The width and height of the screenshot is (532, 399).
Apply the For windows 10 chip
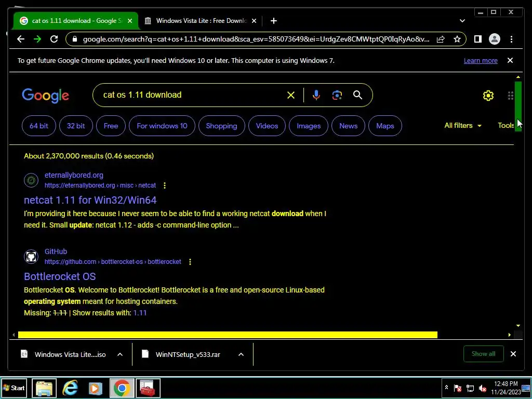click(x=162, y=126)
